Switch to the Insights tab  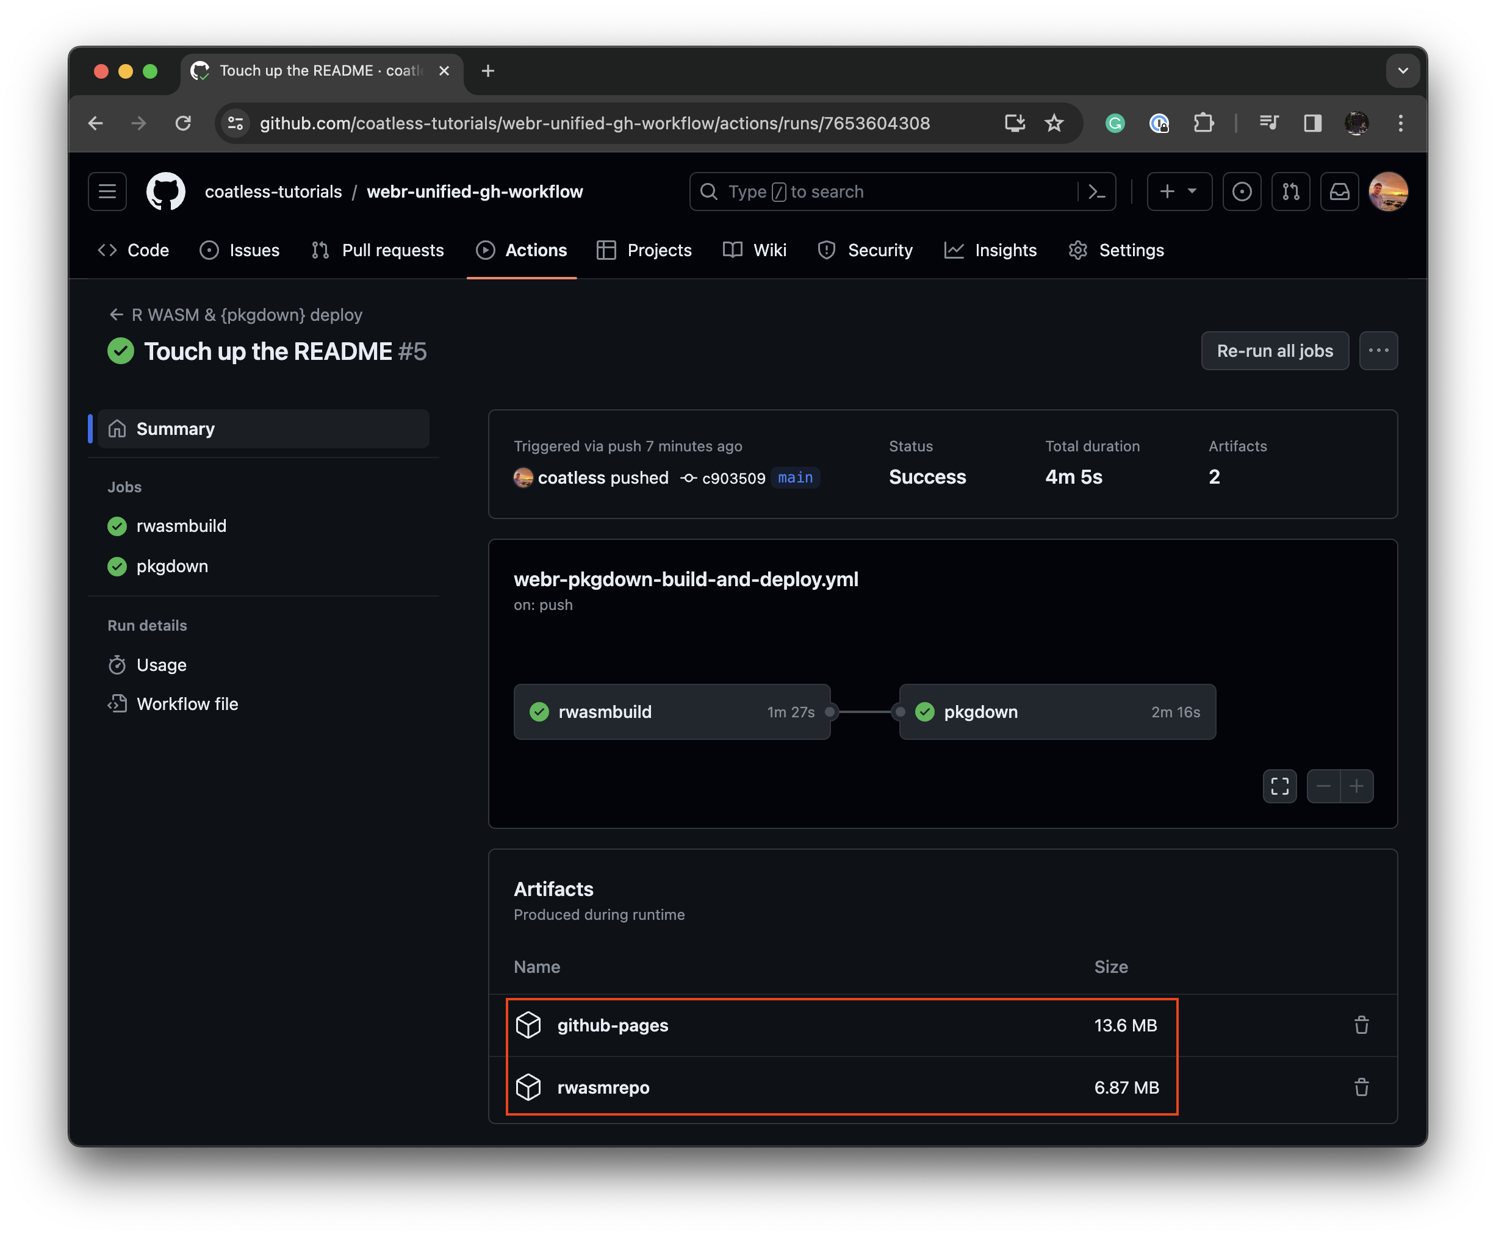[x=990, y=250]
